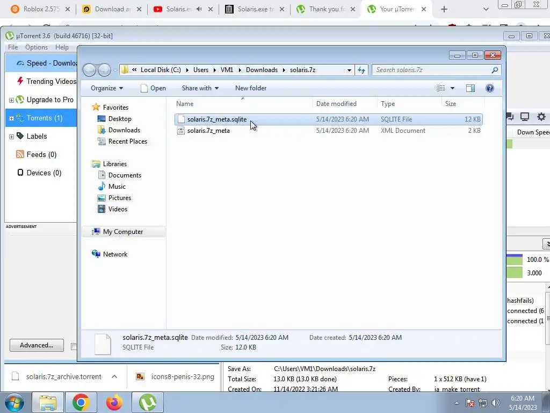Screen dimensions: 550x413
Task: Toggle the Explorer preview pane icon
Action: [x=471, y=88]
